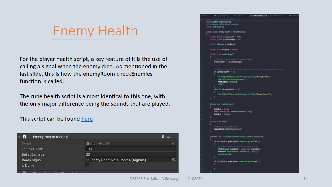Image resolution: width=332 pixels, height=187 pixels.
Task: Click the underlined word 'checkEnemies' in paragraph
Action: coord(134,74)
